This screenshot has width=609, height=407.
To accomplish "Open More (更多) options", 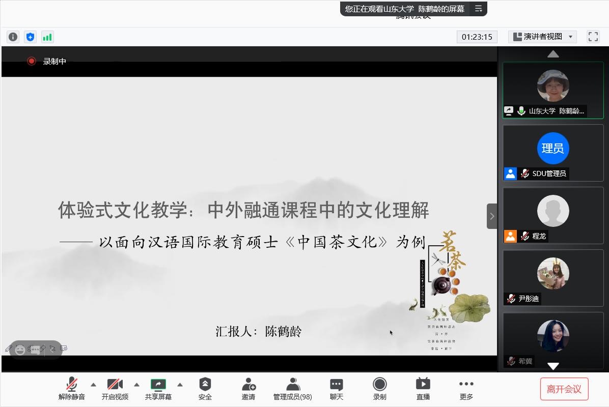I will click(466, 389).
